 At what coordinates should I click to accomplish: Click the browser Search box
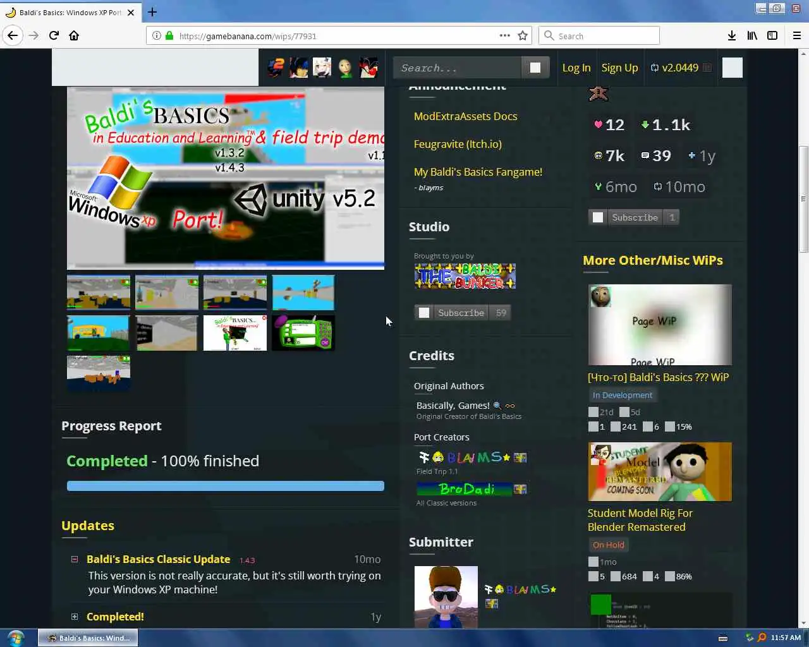pyautogui.click(x=599, y=36)
